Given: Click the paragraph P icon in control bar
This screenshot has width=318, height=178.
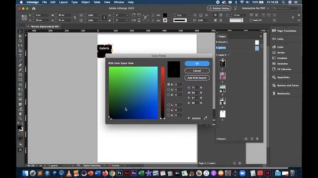Looking at the screenshot, I should click(x=145, y=18).
